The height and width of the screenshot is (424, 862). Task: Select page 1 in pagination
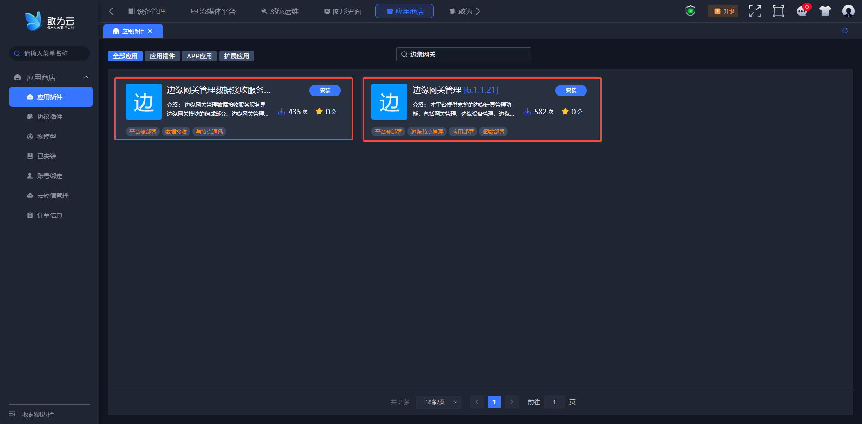pos(494,402)
